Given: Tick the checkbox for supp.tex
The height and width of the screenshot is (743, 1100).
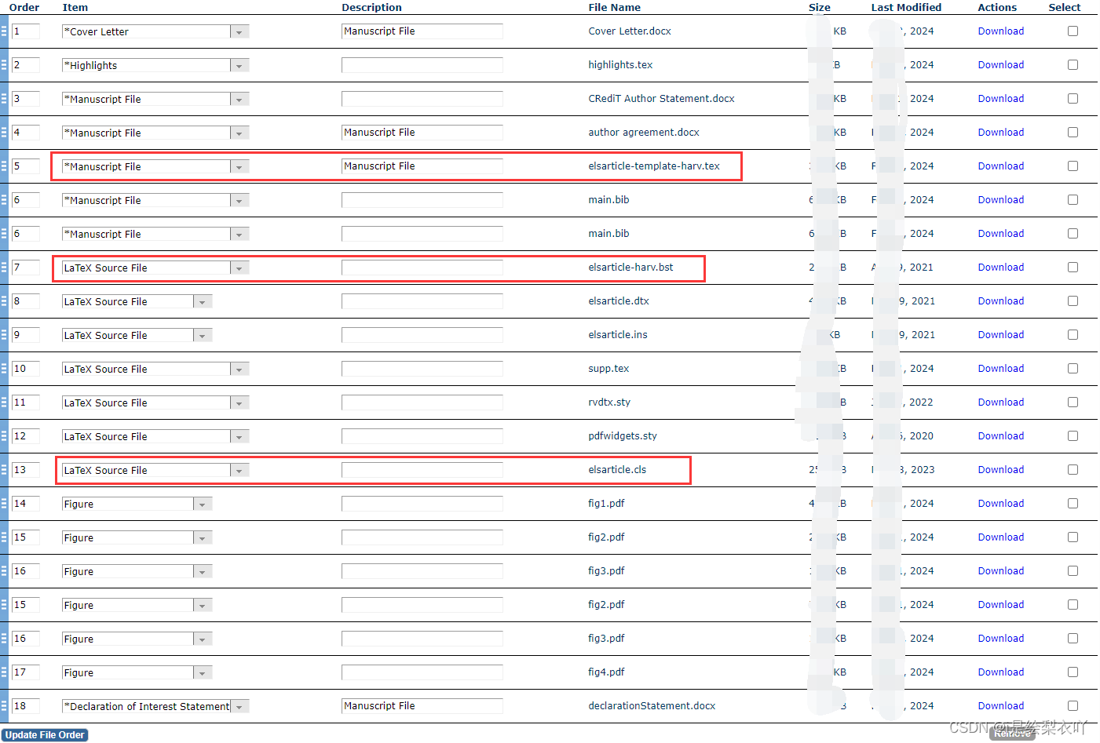Looking at the screenshot, I should click(x=1073, y=369).
